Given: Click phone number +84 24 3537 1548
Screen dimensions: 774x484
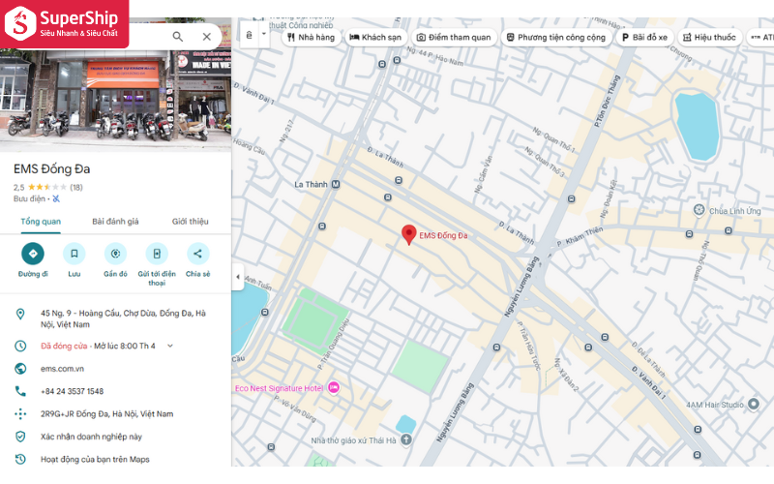Looking at the screenshot, I should (x=72, y=391).
